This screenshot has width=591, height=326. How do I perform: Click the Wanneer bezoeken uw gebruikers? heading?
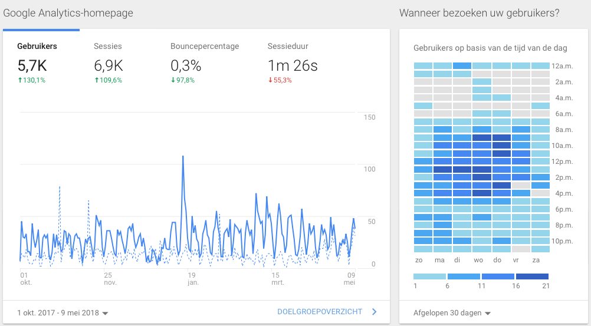480,13
